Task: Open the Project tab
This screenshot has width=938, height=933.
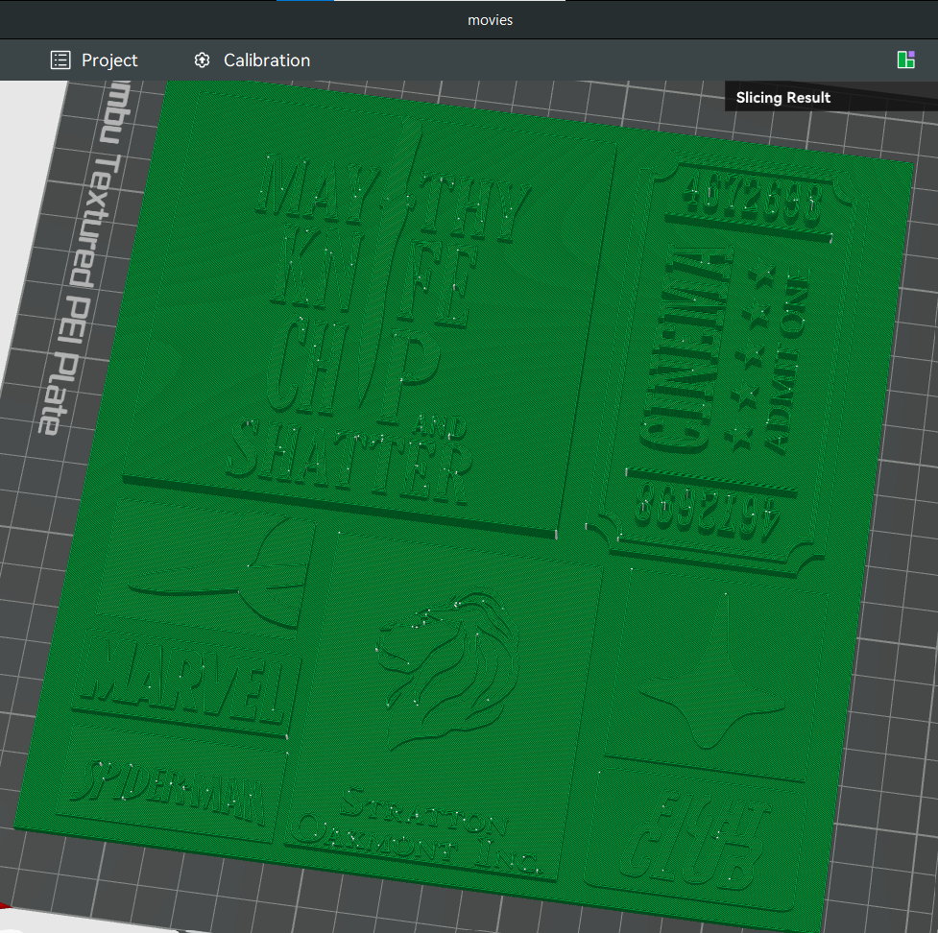Action: [x=94, y=60]
